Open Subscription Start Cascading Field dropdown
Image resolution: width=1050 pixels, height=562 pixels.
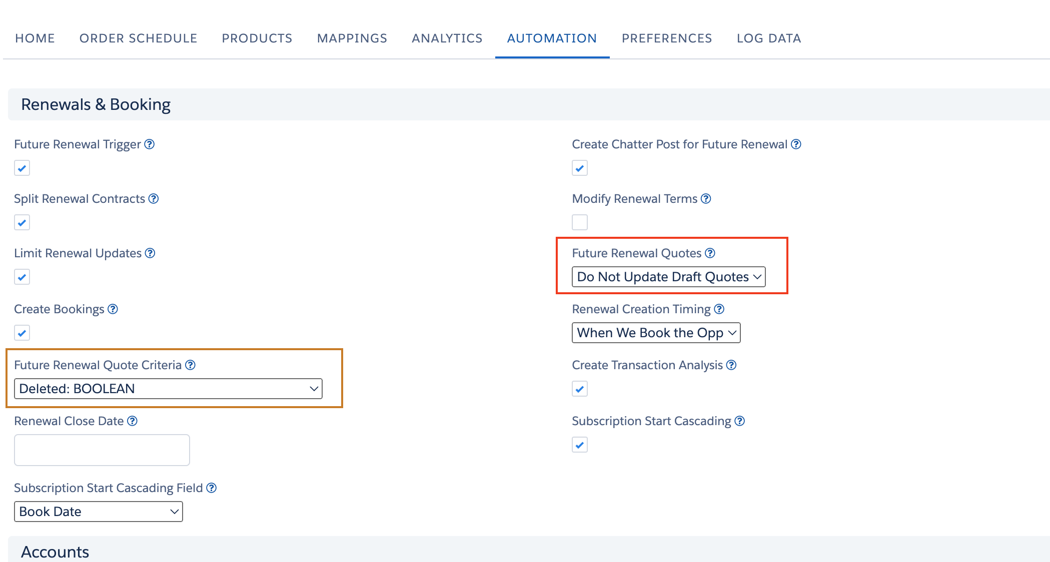99,512
